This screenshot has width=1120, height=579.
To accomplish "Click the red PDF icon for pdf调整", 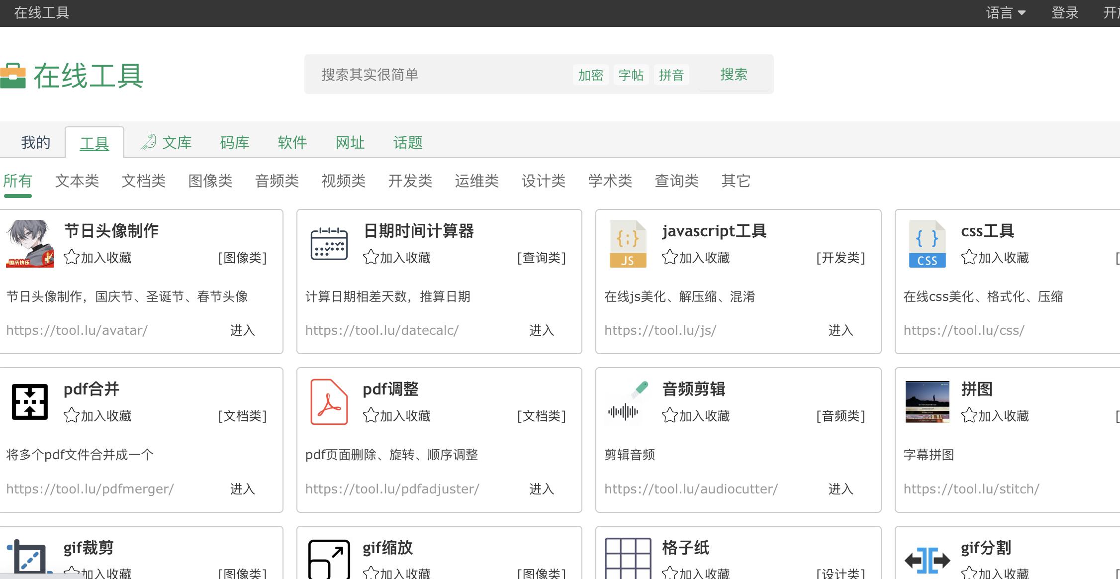I will 329,401.
